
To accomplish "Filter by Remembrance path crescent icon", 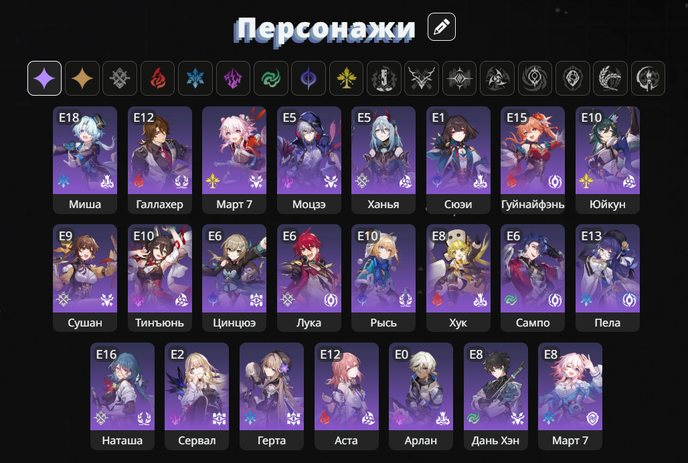I will pos(648,78).
